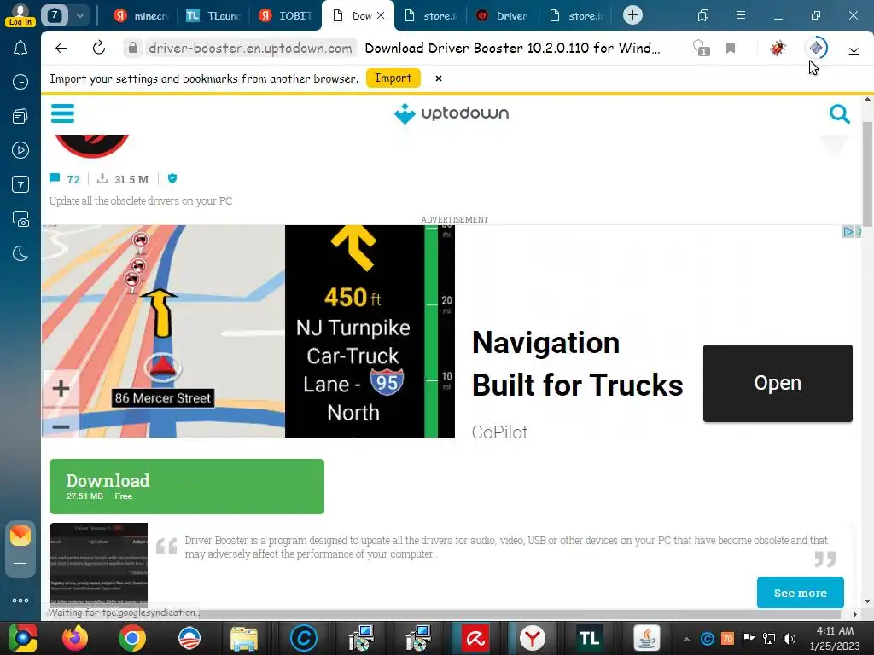Viewport: 874px width, 655px height.
Task: Open the downloads arrow icon
Action: click(854, 49)
